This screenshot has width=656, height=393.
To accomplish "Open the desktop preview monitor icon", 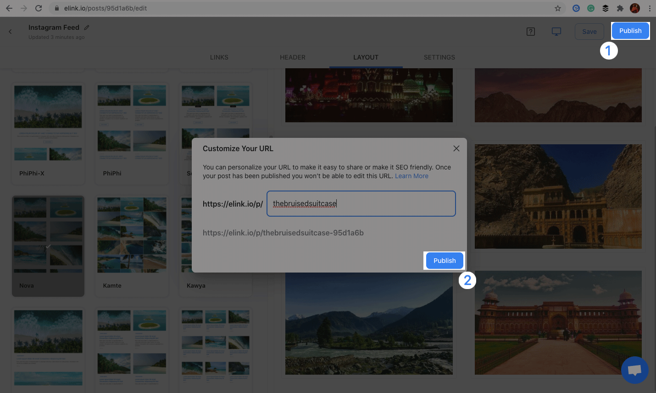I will click(556, 32).
